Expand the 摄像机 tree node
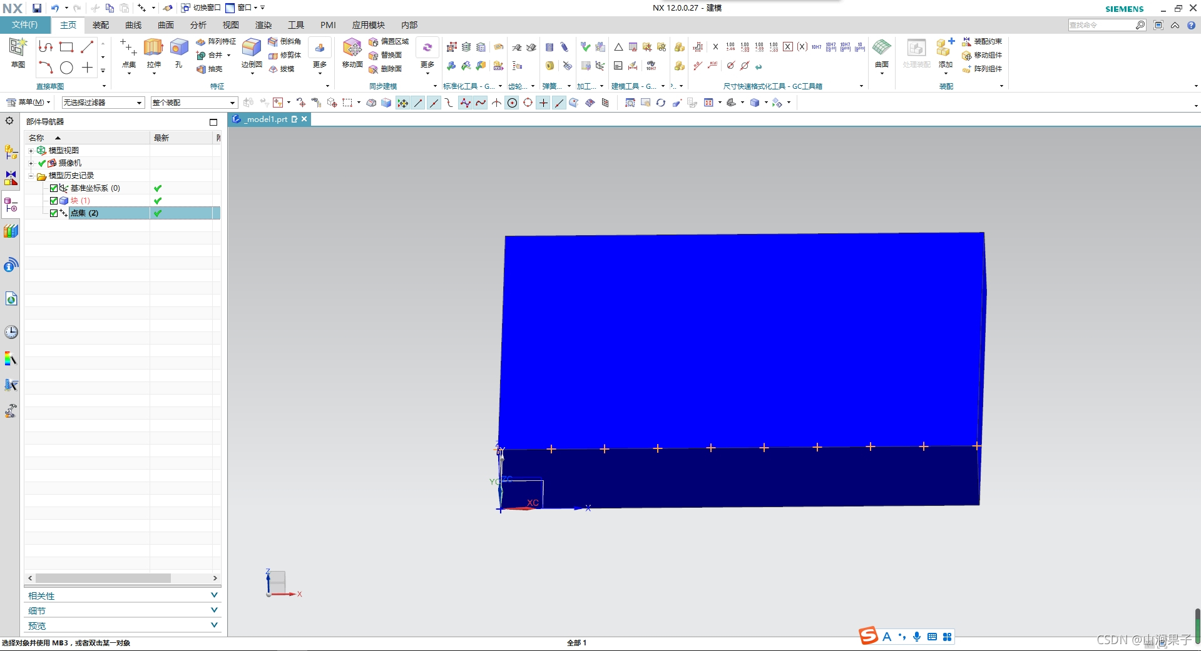Screen dimensions: 1201x651 tap(31, 163)
